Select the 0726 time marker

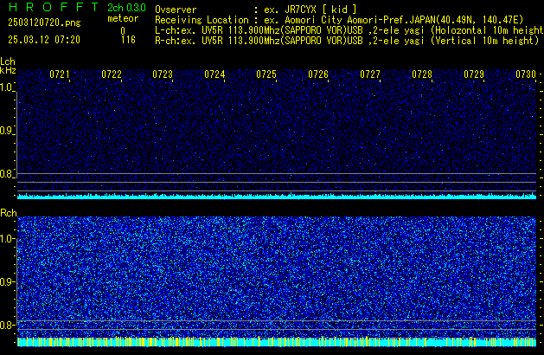tap(318, 74)
